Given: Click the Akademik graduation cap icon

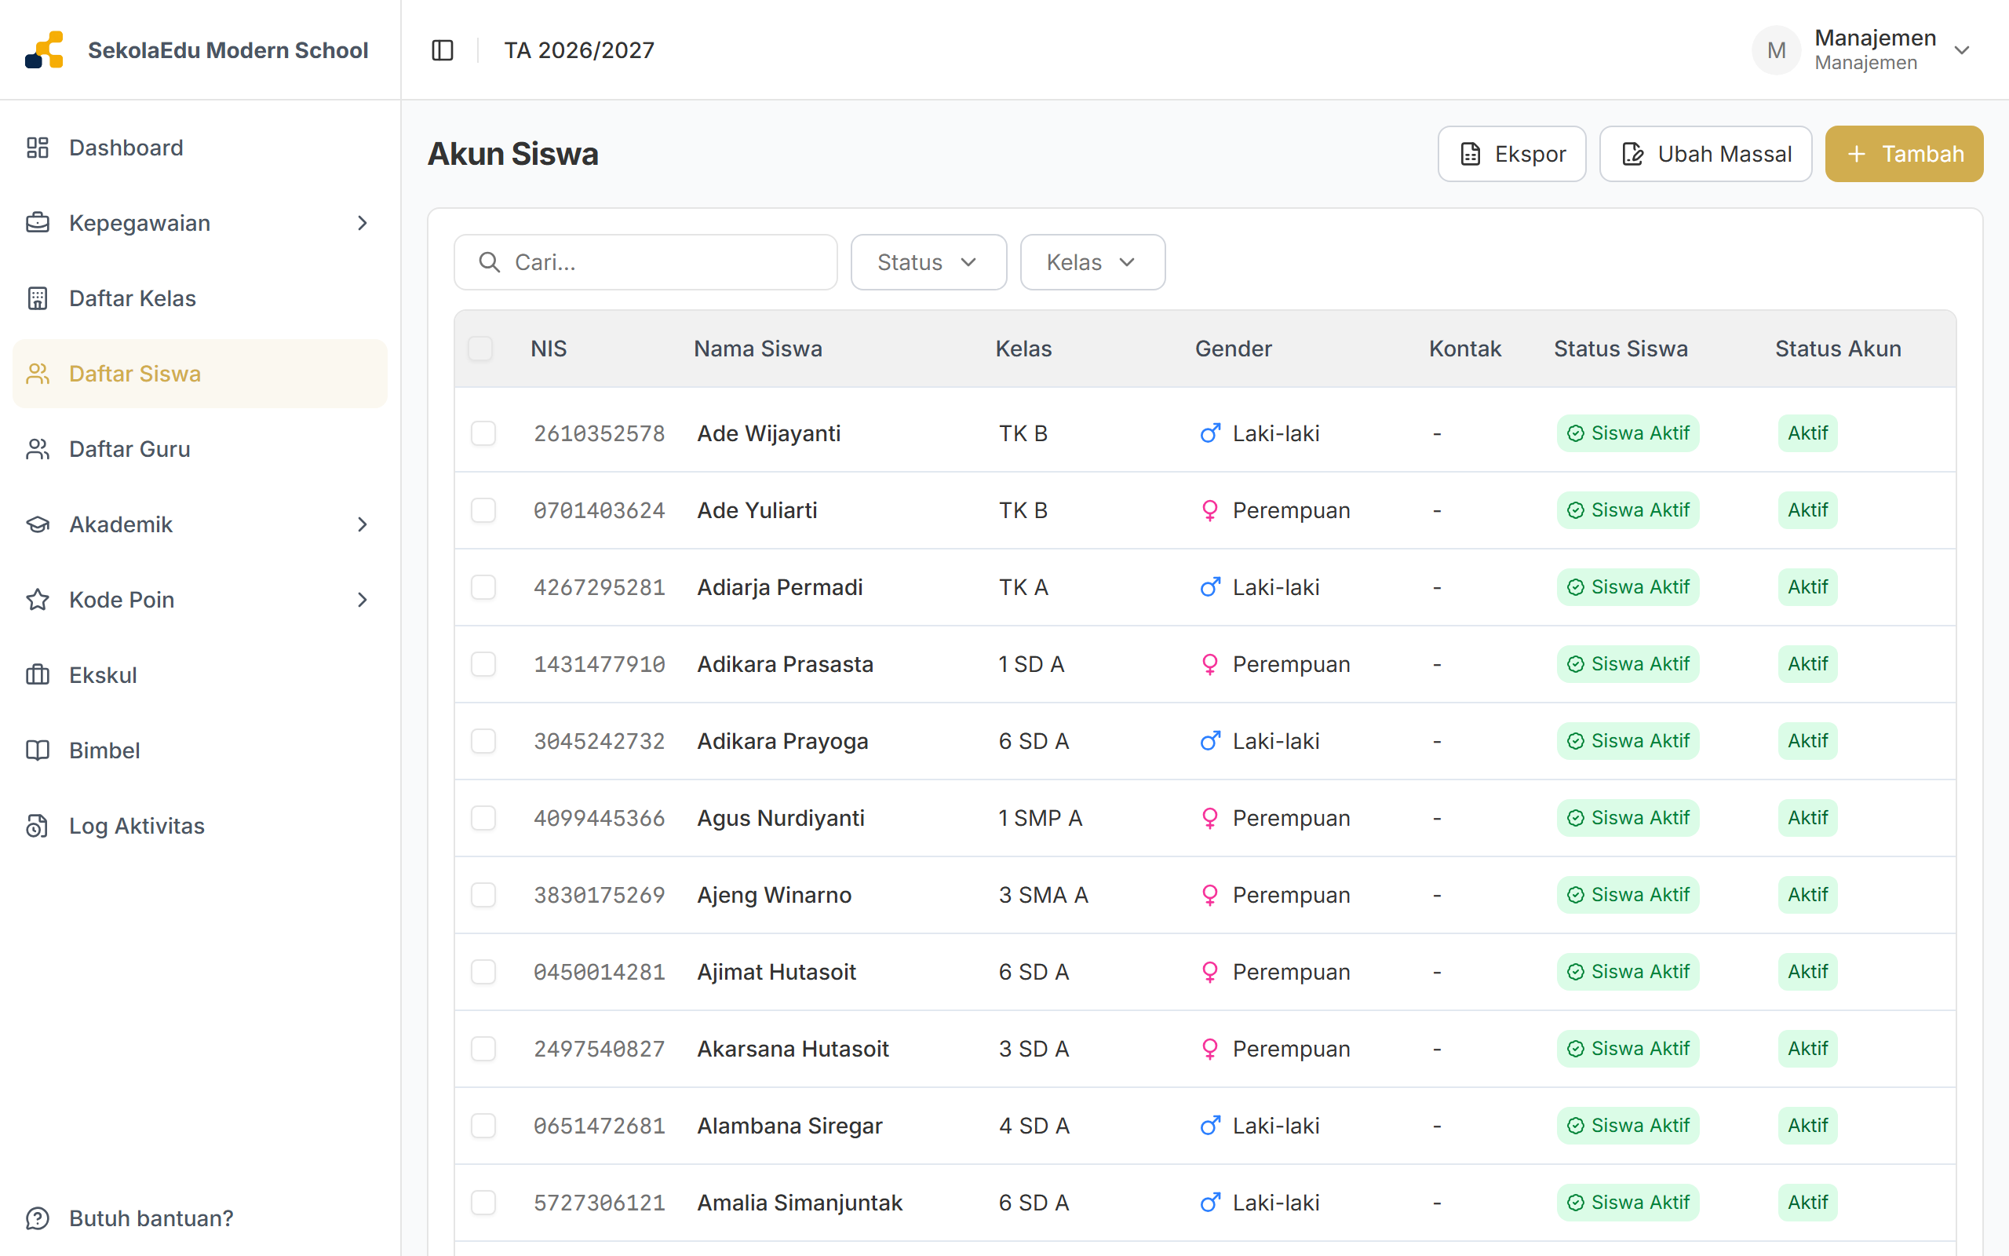Looking at the screenshot, I should pos(38,524).
